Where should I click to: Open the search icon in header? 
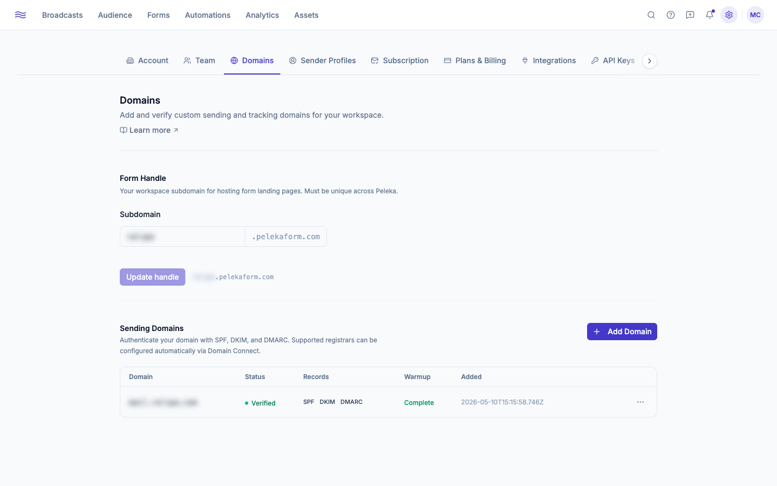click(651, 15)
